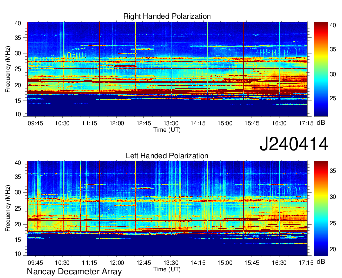Click the 15 MHz tick of Right Handed plot

point(18,101)
